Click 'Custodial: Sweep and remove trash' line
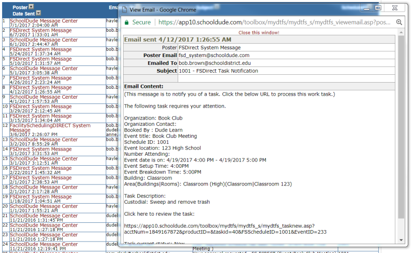This screenshot has width=413, height=253. [x=167, y=202]
